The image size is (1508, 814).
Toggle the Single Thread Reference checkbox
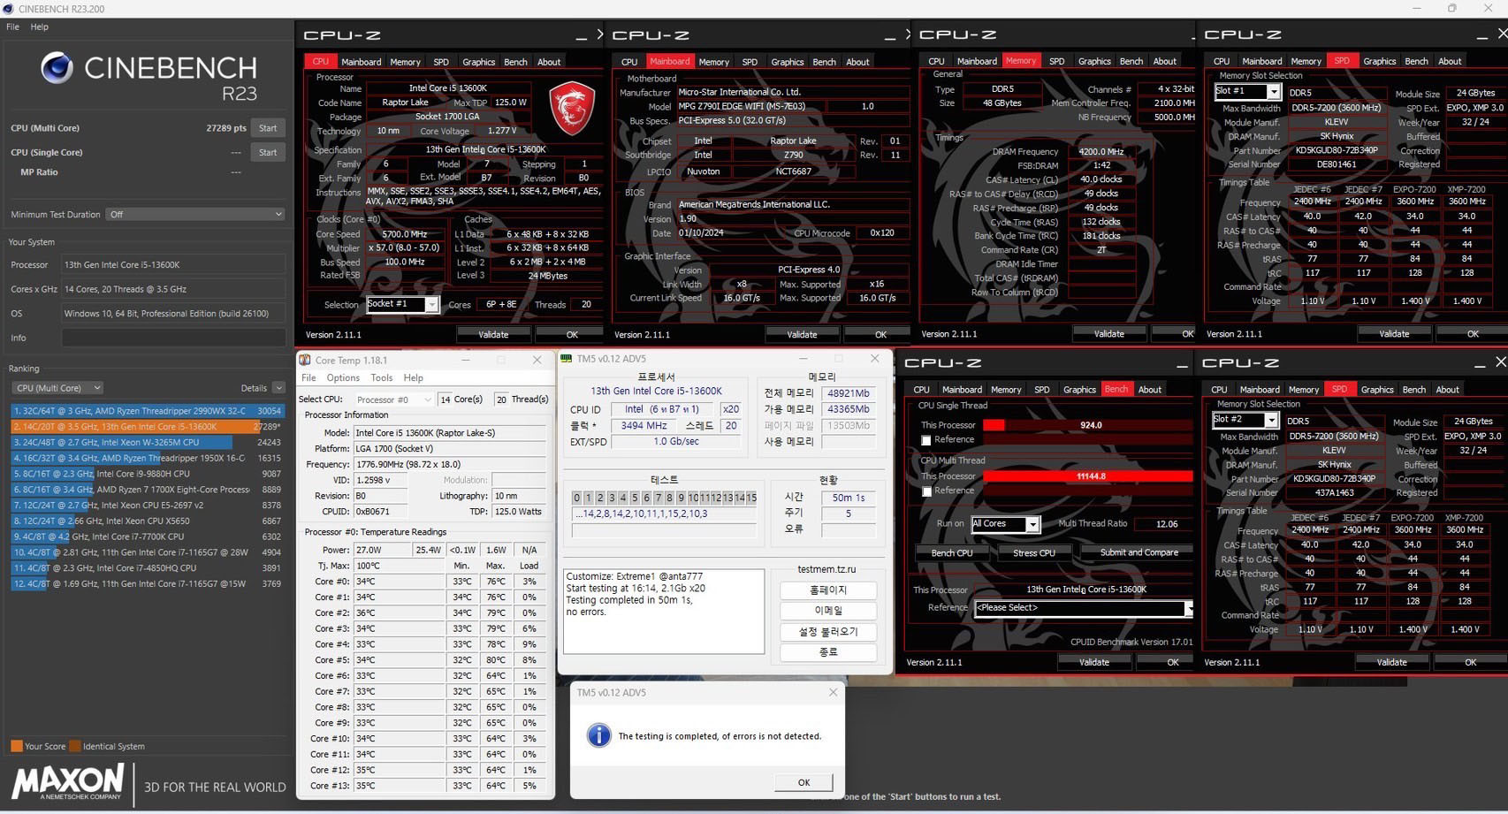pyautogui.click(x=926, y=440)
